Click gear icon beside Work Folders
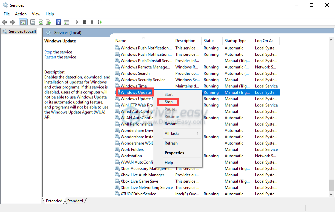Viewport: 335px width, 212px height. 117,149
